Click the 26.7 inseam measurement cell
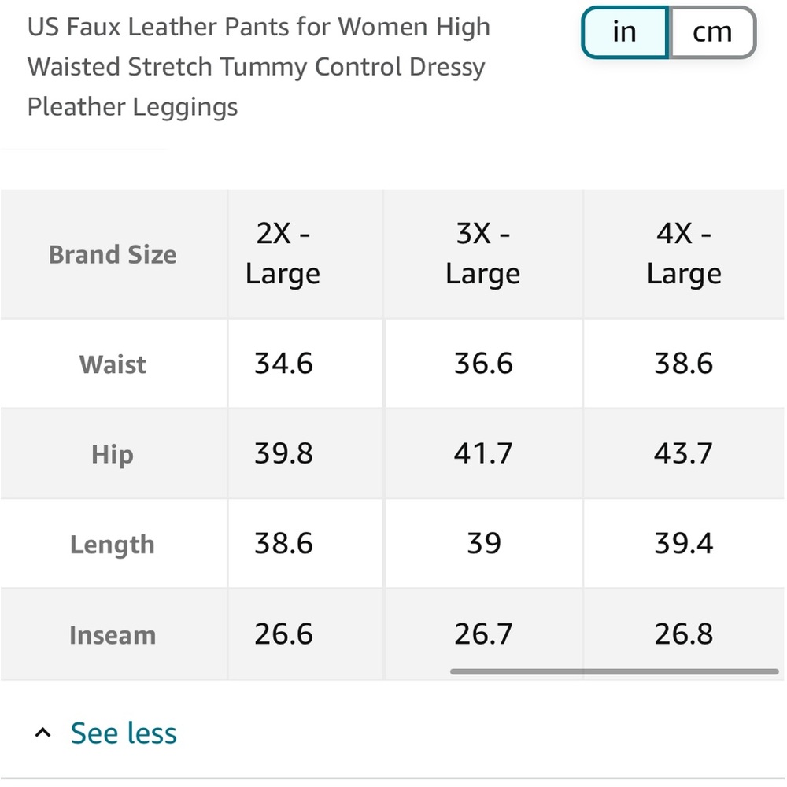This screenshot has width=787, height=787. [482, 634]
